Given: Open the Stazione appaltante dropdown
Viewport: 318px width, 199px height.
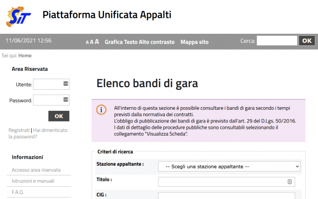Looking at the screenshot, I should click(x=229, y=166).
